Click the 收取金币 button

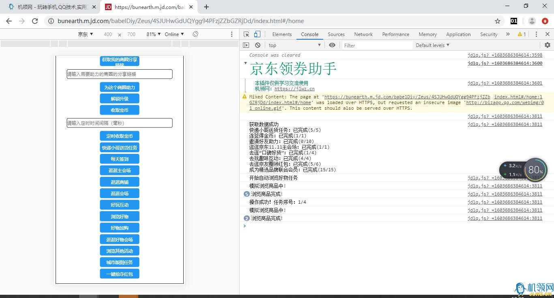(120, 110)
